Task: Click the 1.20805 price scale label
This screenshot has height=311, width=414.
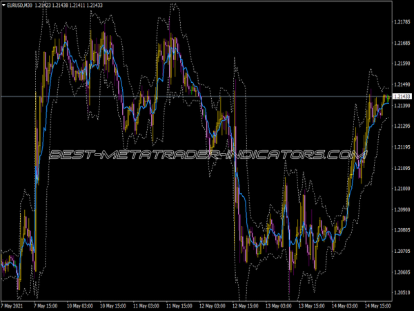Action: 402,230
